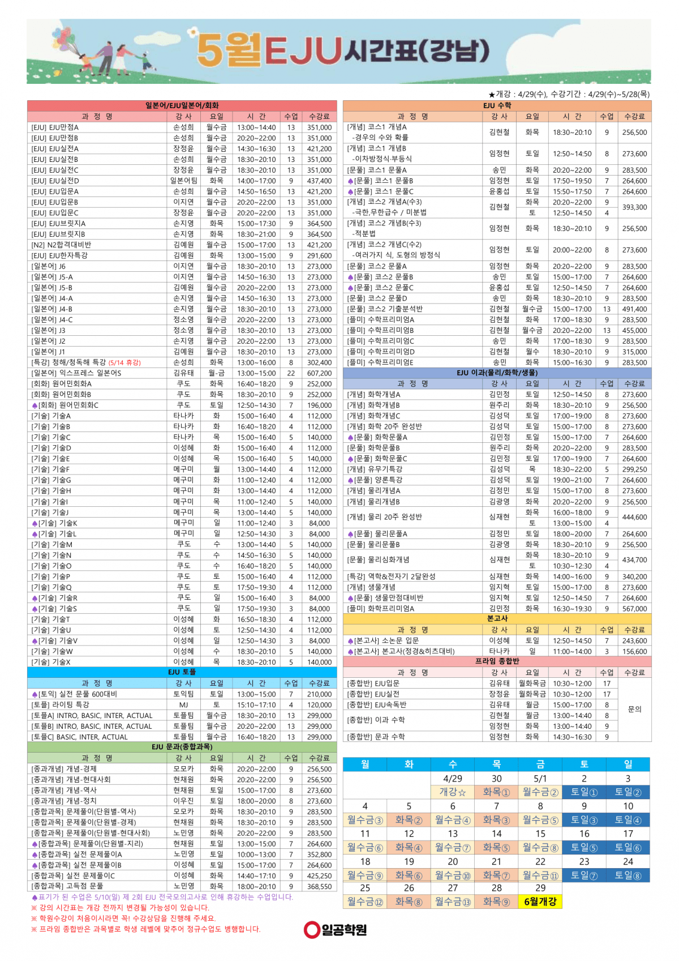Click the 프라임 종합반 section header
Viewport: 679px width, 961px height.
click(497, 661)
